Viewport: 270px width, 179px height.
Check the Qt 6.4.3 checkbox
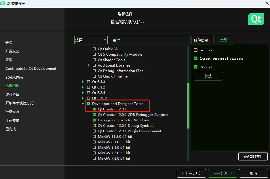click(x=88, y=82)
